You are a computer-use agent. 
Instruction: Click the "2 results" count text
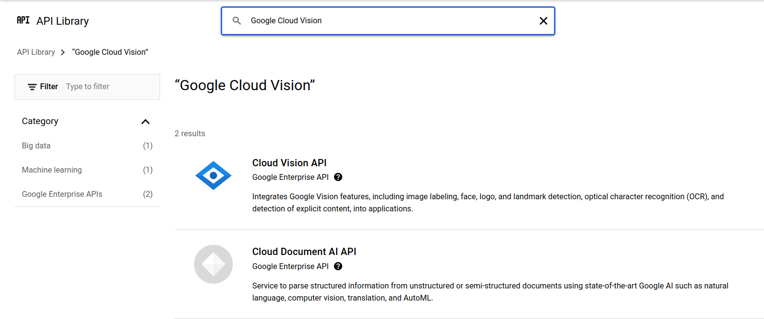pyautogui.click(x=190, y=133)
